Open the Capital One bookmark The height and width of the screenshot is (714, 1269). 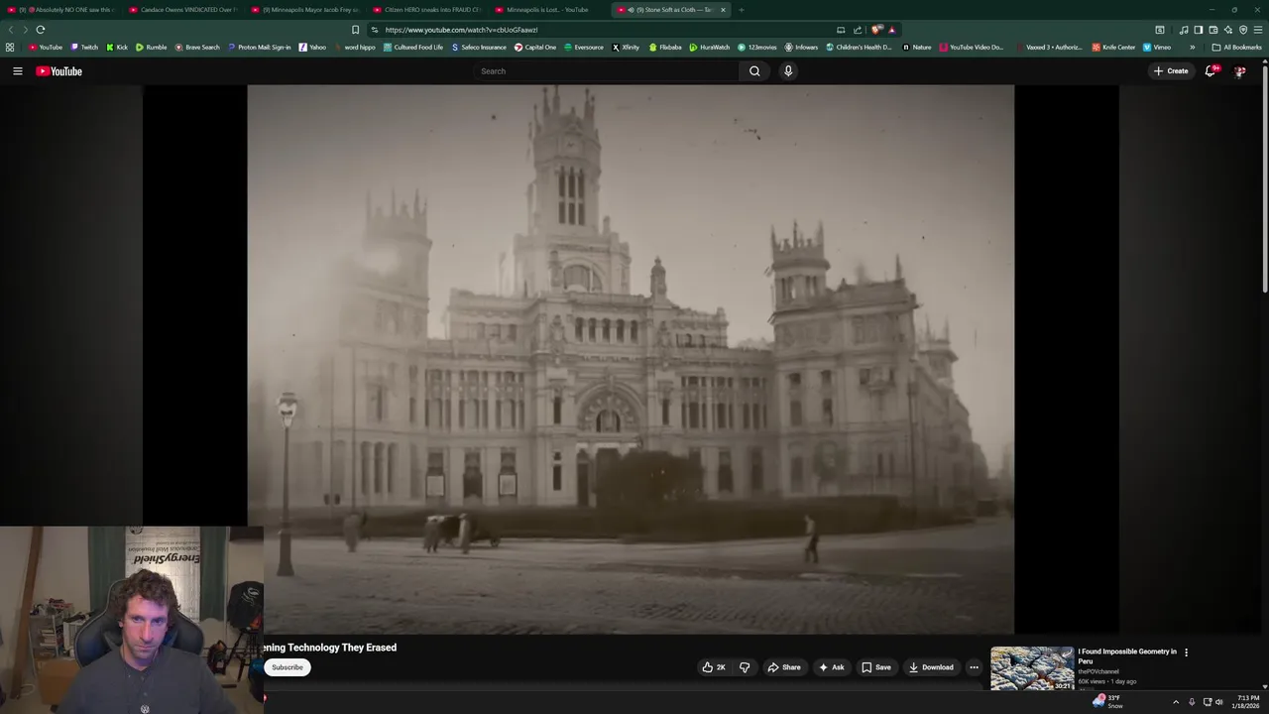point(534,47)
